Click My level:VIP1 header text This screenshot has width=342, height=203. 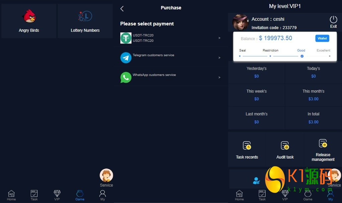pos(285,6)
